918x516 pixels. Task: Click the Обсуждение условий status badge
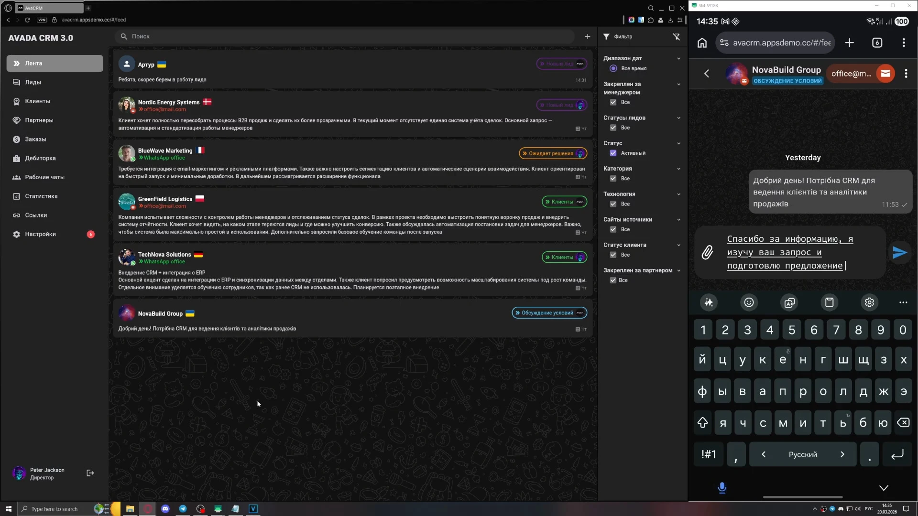548,313
